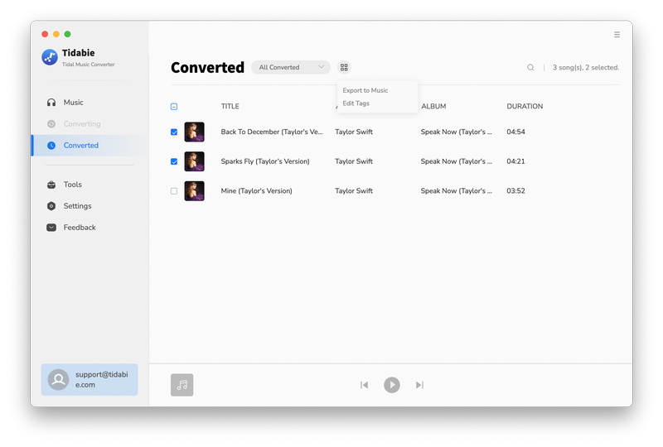663x447 pixels.
Task: Go to the Tools page label
Action: pyautogui.click(x=72, y=185)
